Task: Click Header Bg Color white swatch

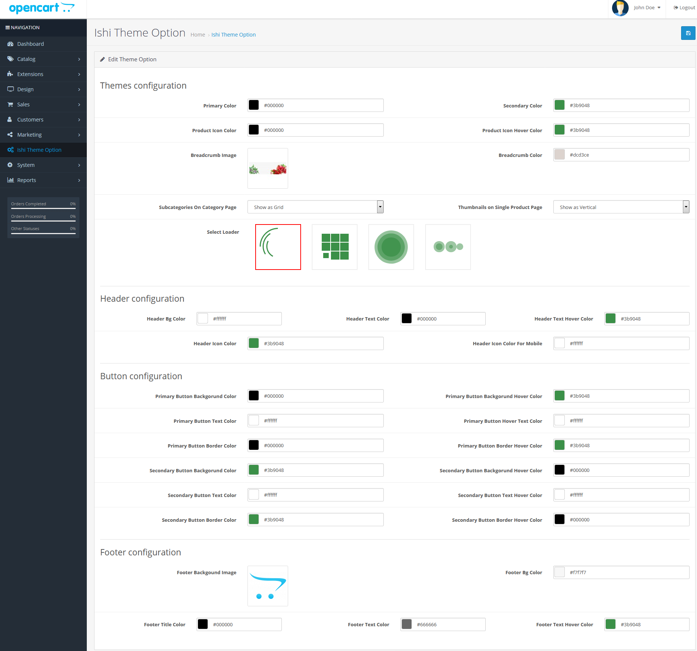Action: tap(203, 319)
